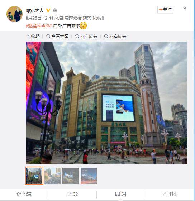
Task: Select the second thumbnail photo
Action: pyautogui.click(x=53, y=176)
